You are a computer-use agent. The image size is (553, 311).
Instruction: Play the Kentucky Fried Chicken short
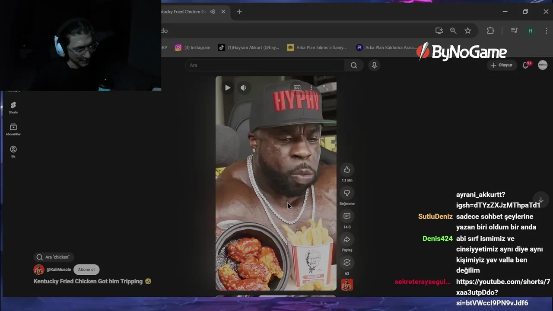(x=228, y=88)
